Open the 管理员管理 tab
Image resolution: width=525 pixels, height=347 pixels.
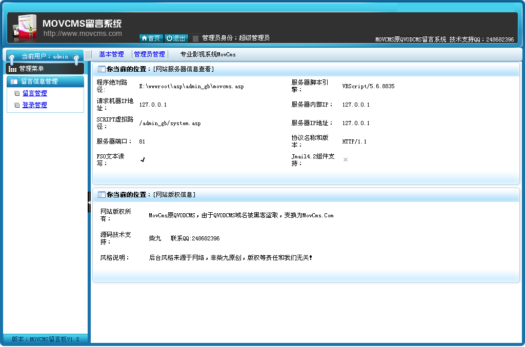[149, 54]
